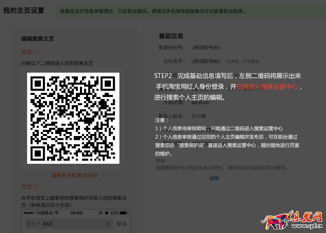326x233 pixels.
Task: Click the 请使用手机淘宝扫码 caption link
Action: click(x=73, y=175)
